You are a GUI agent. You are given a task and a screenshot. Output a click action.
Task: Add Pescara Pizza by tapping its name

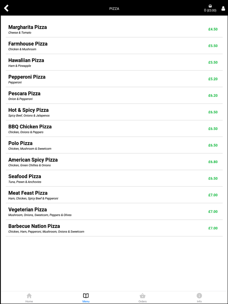point(24,94)
